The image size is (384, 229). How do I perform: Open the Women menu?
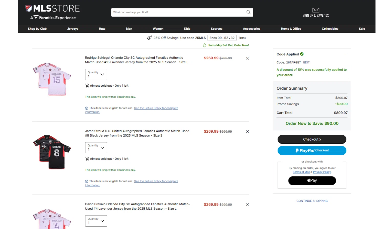158,29
